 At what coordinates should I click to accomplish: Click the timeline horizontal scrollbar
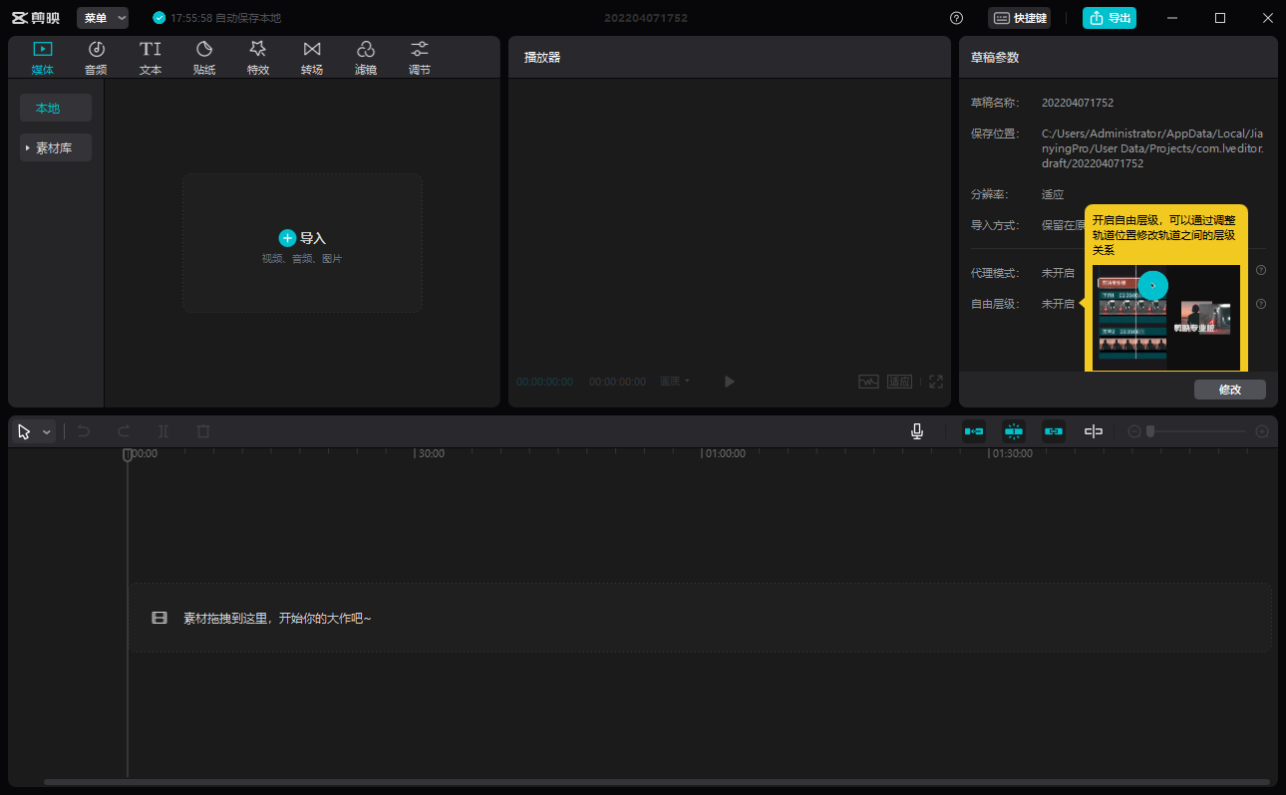(x=657, y=782)
